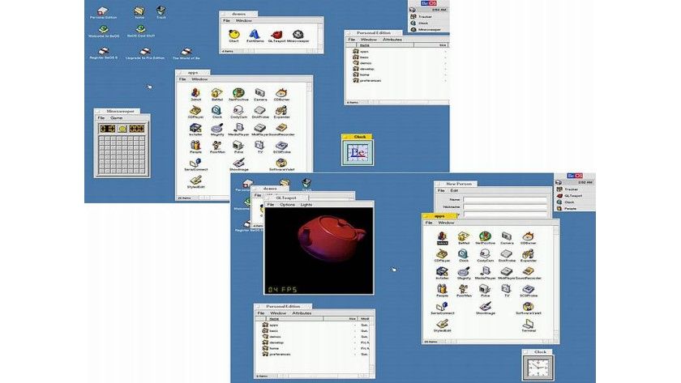Launch ShowImage in the yellow-tabbed apps window

coord(485,309)
